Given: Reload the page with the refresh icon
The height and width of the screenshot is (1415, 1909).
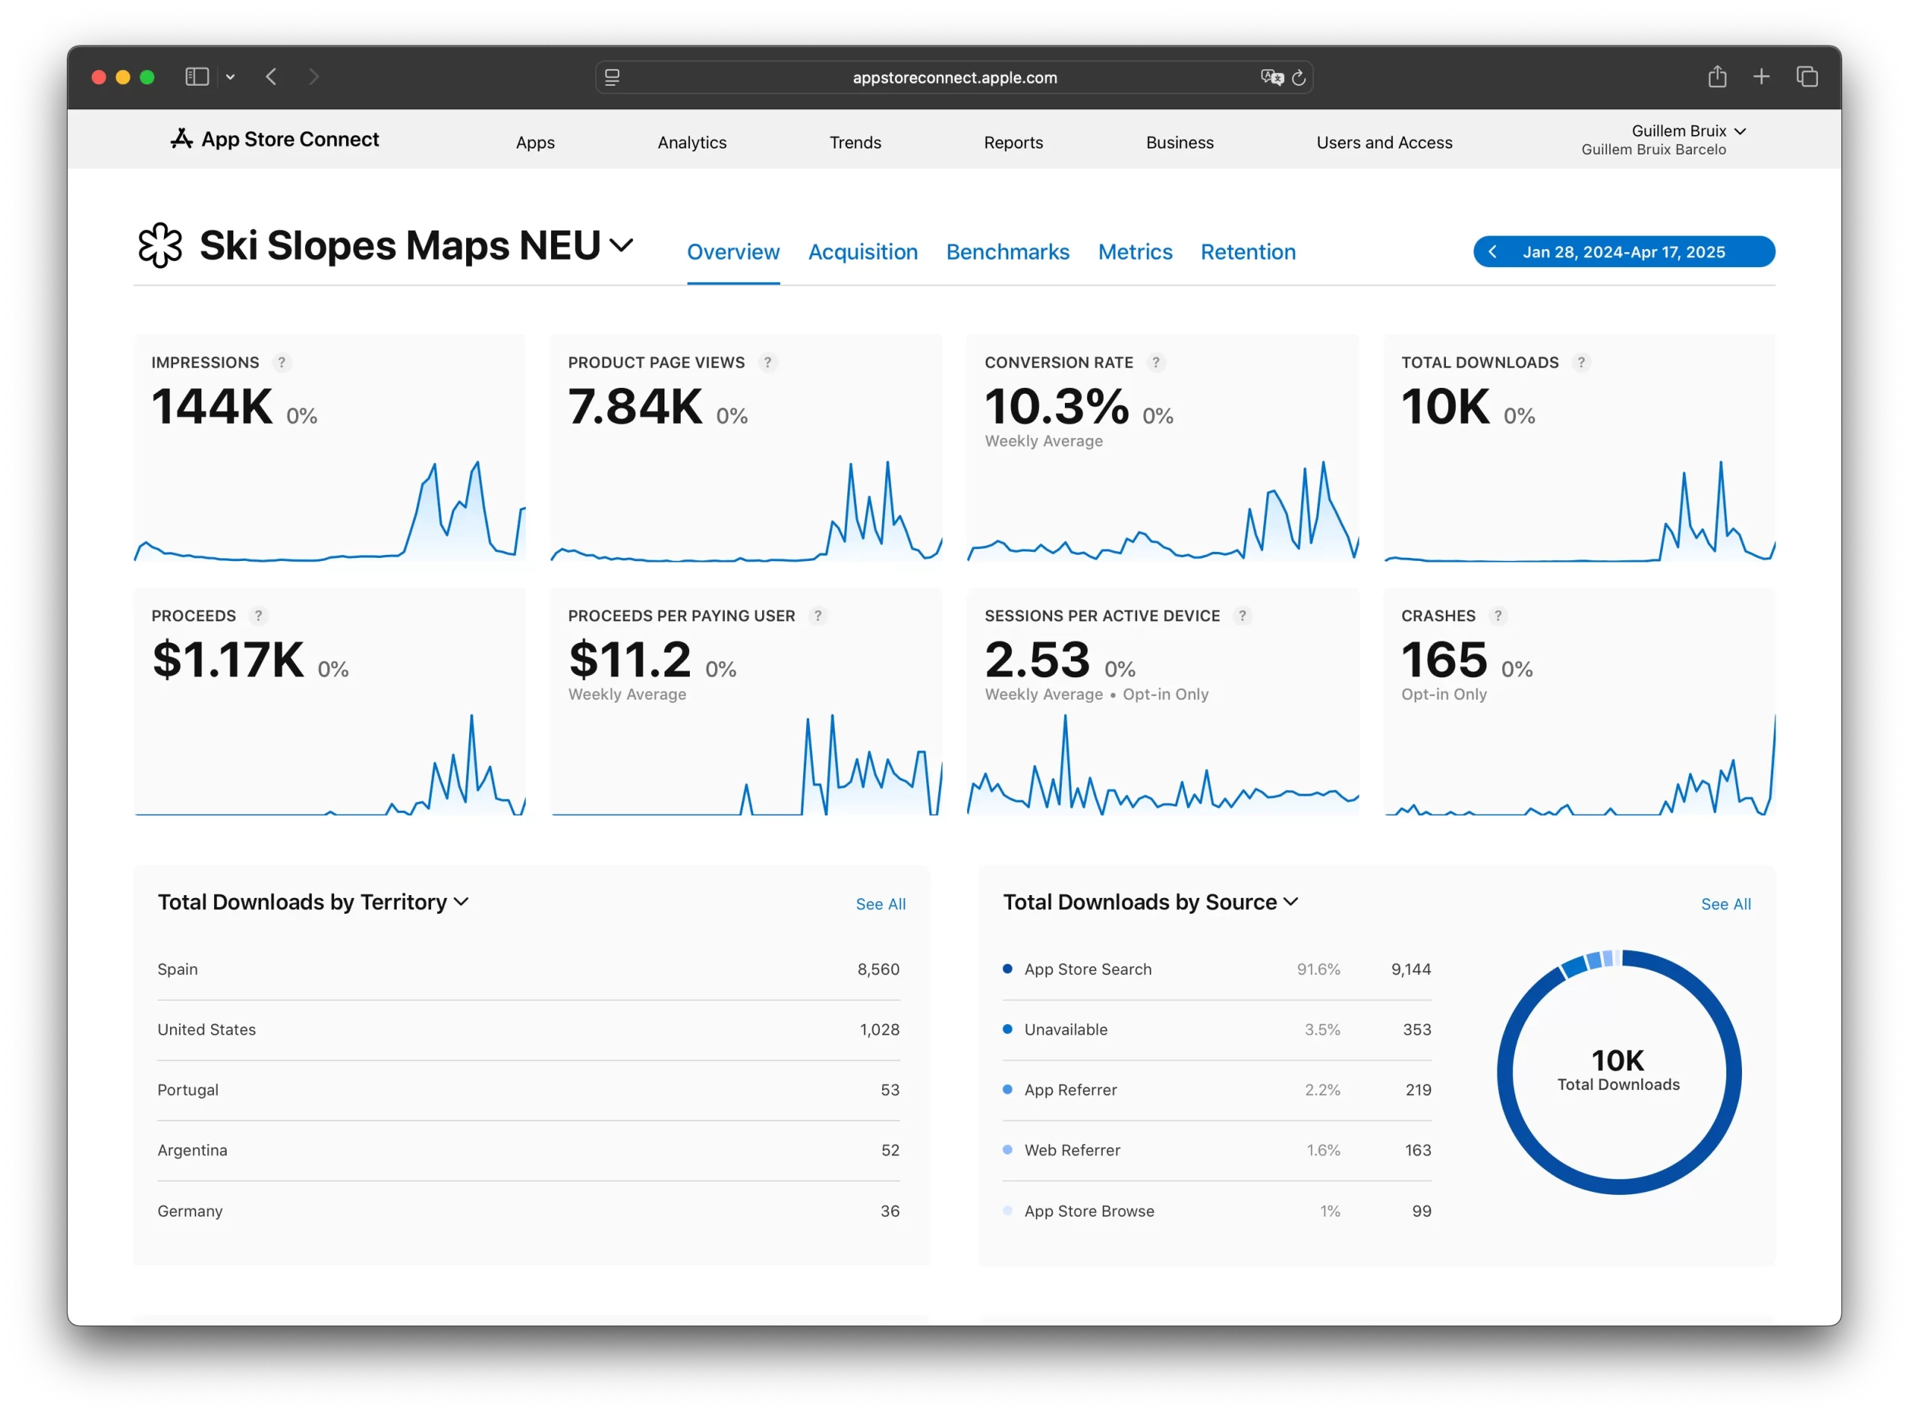Looking at the screenshot, I should (1298, 77).
